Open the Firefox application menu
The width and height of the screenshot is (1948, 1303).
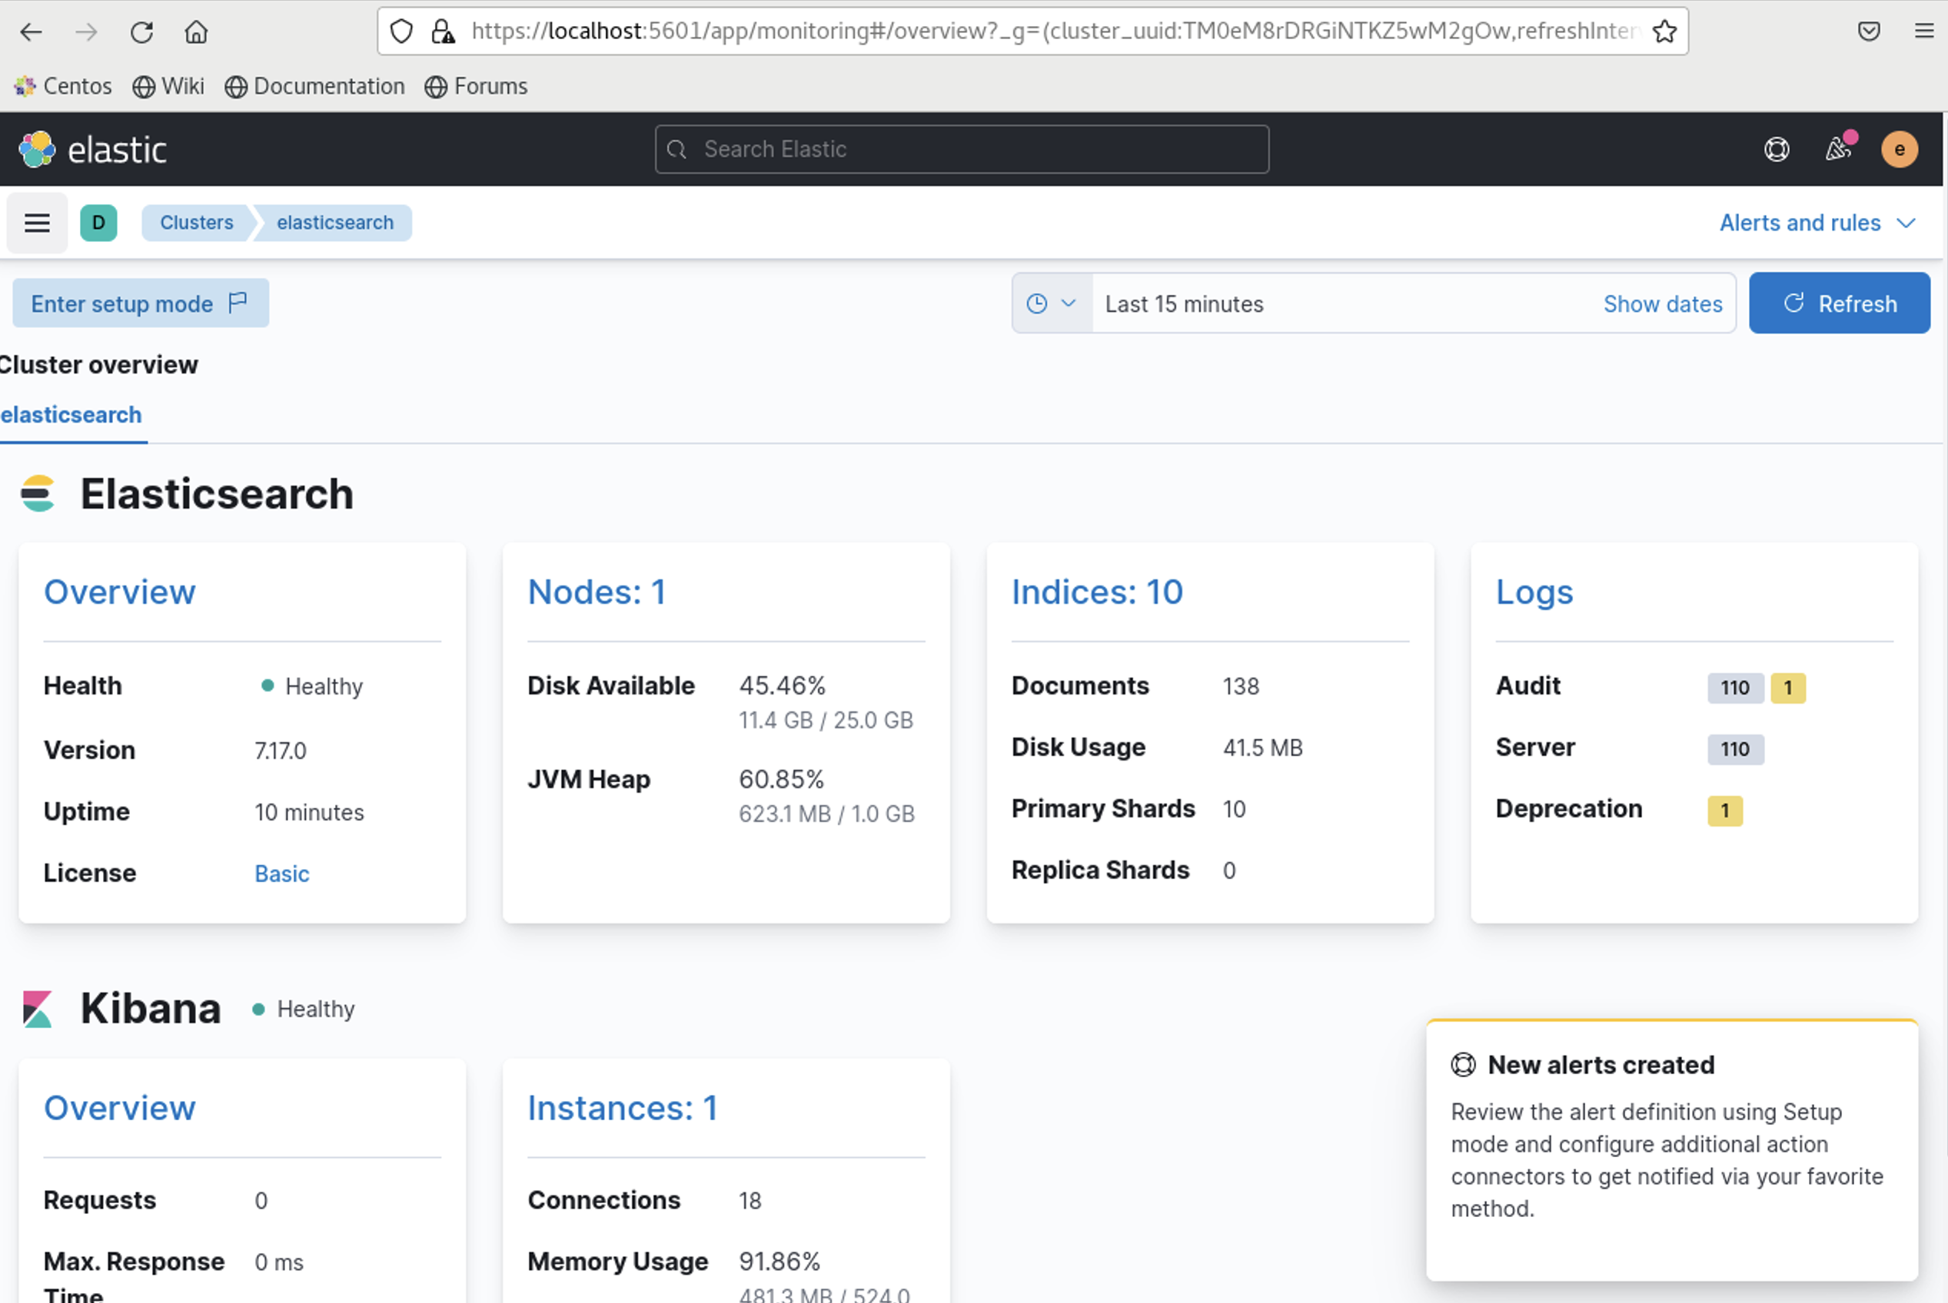coord(1924,31)
